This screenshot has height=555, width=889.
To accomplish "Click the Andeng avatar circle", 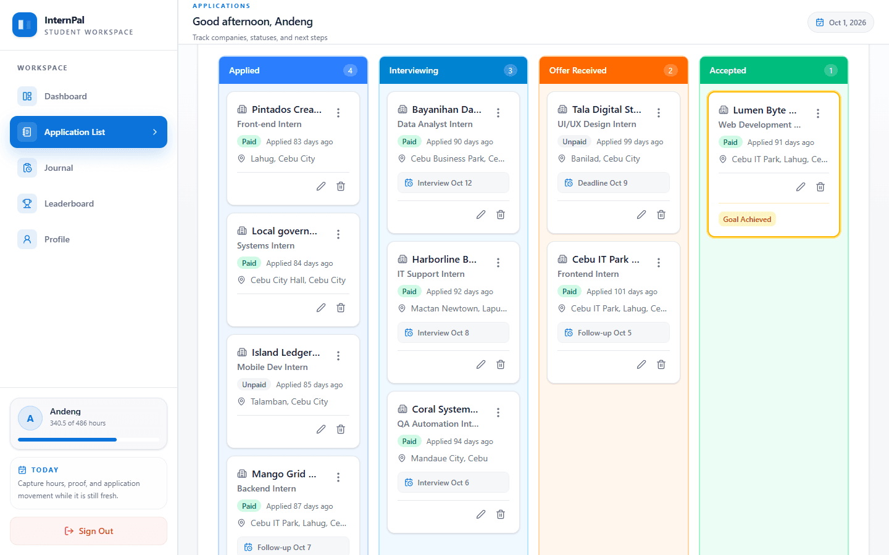I will pyautogui.click(x=30, y=418).
